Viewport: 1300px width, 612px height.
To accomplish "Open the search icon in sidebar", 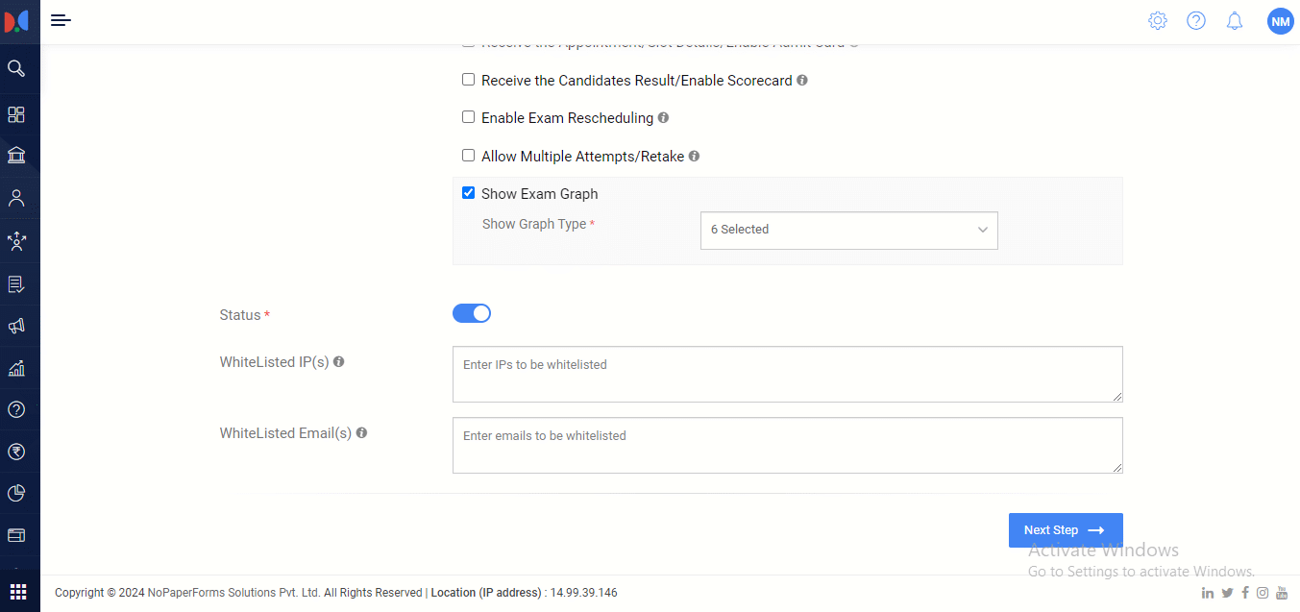I will click(16, 68).
